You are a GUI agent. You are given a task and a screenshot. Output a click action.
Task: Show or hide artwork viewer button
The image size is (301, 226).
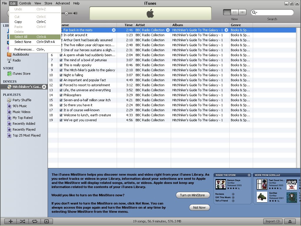(x=47, y=221)
